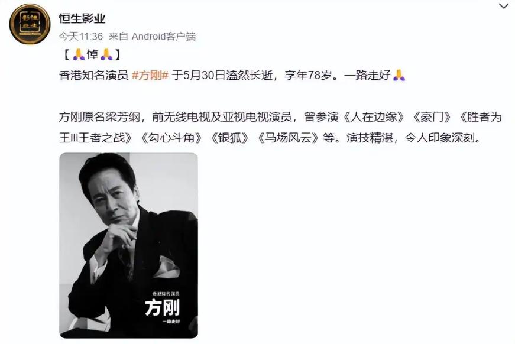Click the 享年78岁 text in post

(308, 75)
